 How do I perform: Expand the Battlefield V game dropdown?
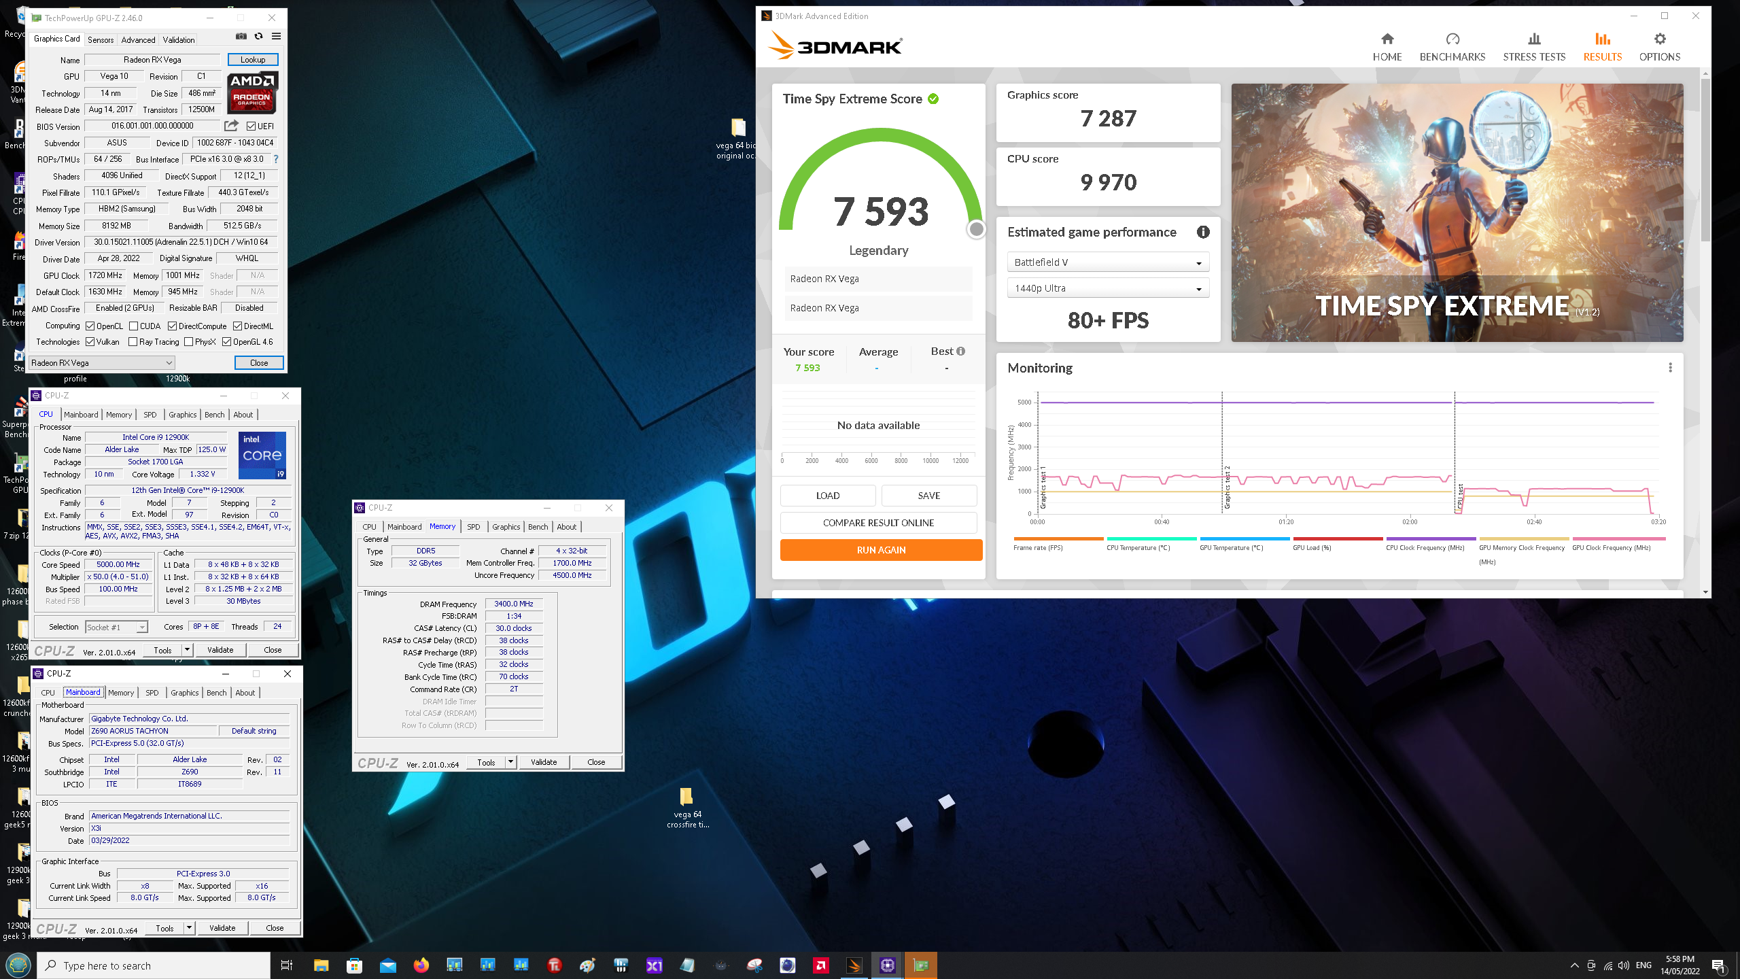pyautogui.click(x=1108, y=262)
